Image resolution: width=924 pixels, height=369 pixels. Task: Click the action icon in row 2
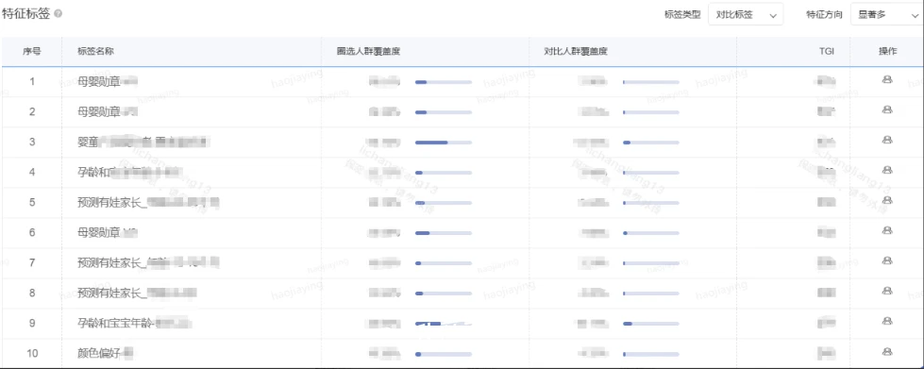pyautogui.click(x=887, y=109)
